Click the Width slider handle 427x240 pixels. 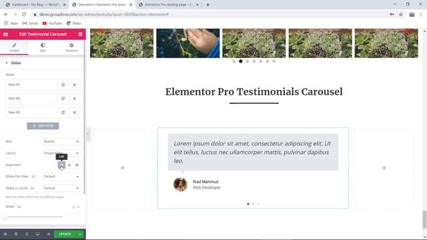click(5, 217)
